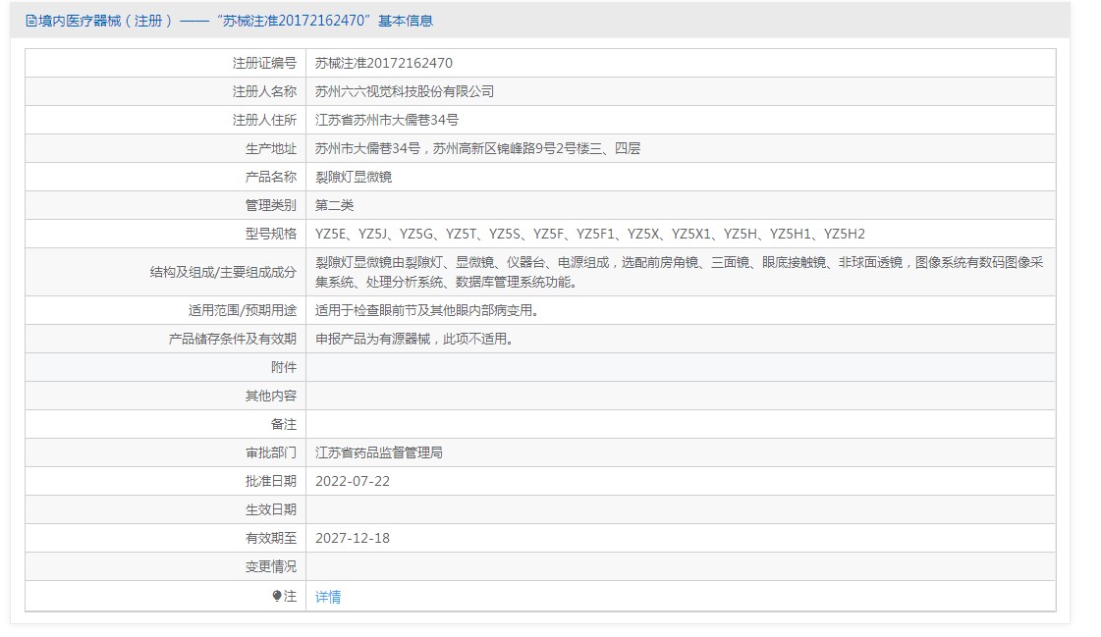Image resolution: width=1101 pixels, height=637 pixels.
Task: Click expiry date 2027-12-18
Action: 353,538
